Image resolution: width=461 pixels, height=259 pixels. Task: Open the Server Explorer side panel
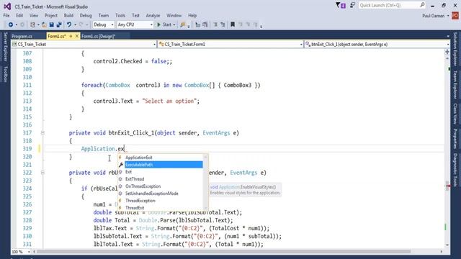click(5, 47)
